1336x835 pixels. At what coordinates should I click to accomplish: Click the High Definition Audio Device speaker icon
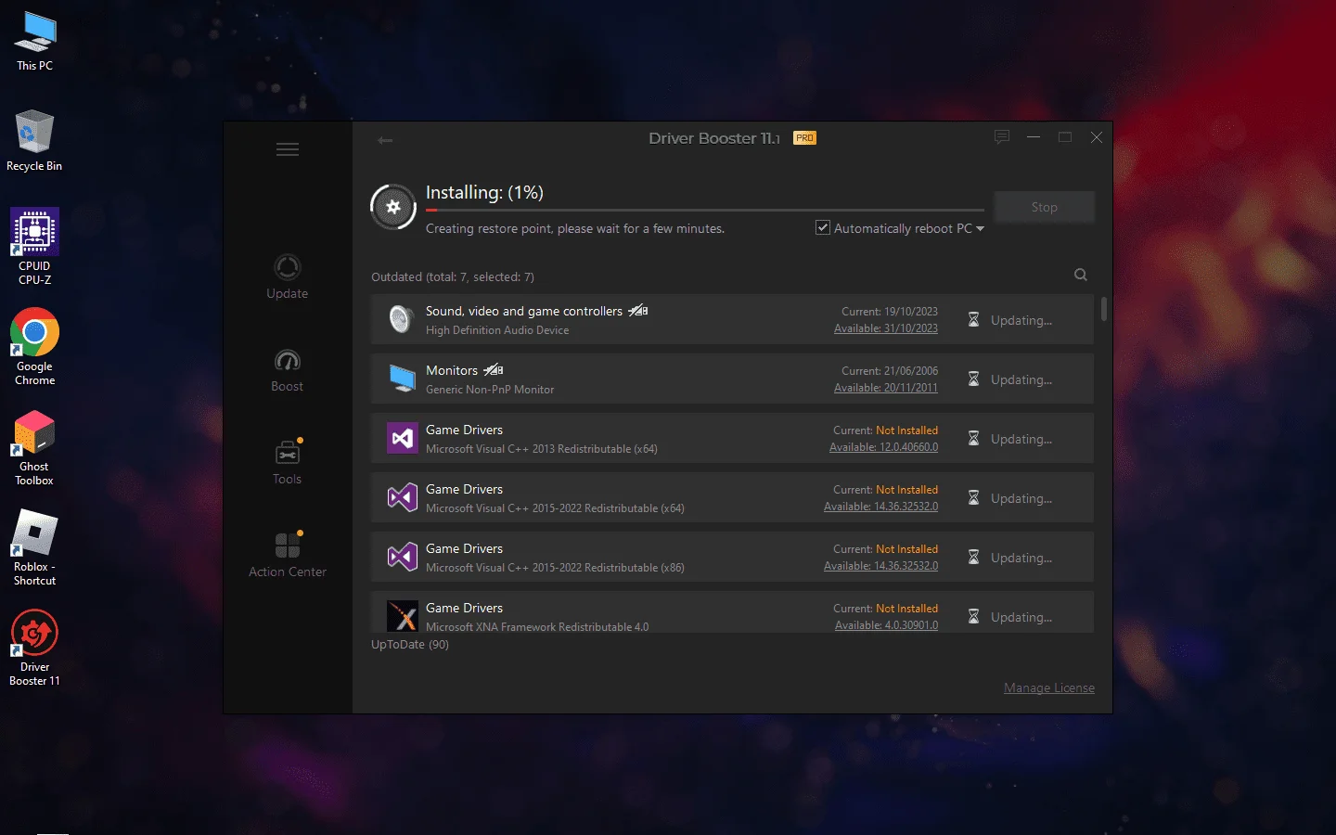pyautogui.click(x=401, y=319)
